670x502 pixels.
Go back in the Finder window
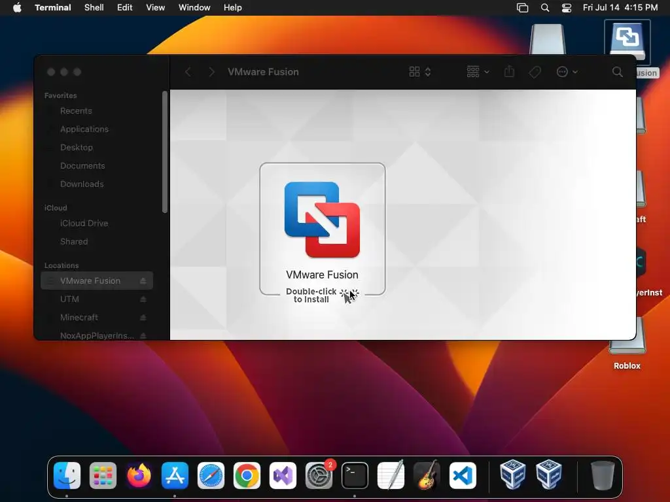(x=188, y=72)
